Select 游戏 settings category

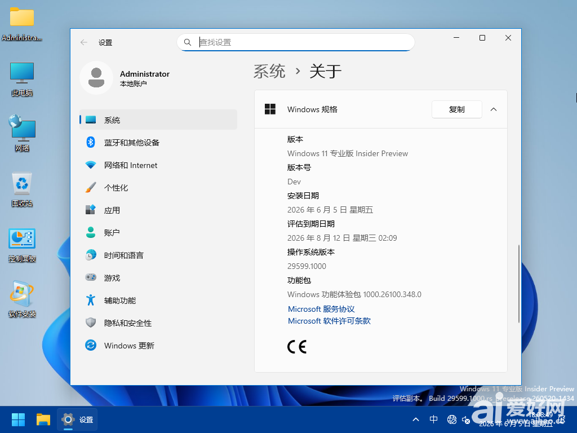(x=158, y=277)
